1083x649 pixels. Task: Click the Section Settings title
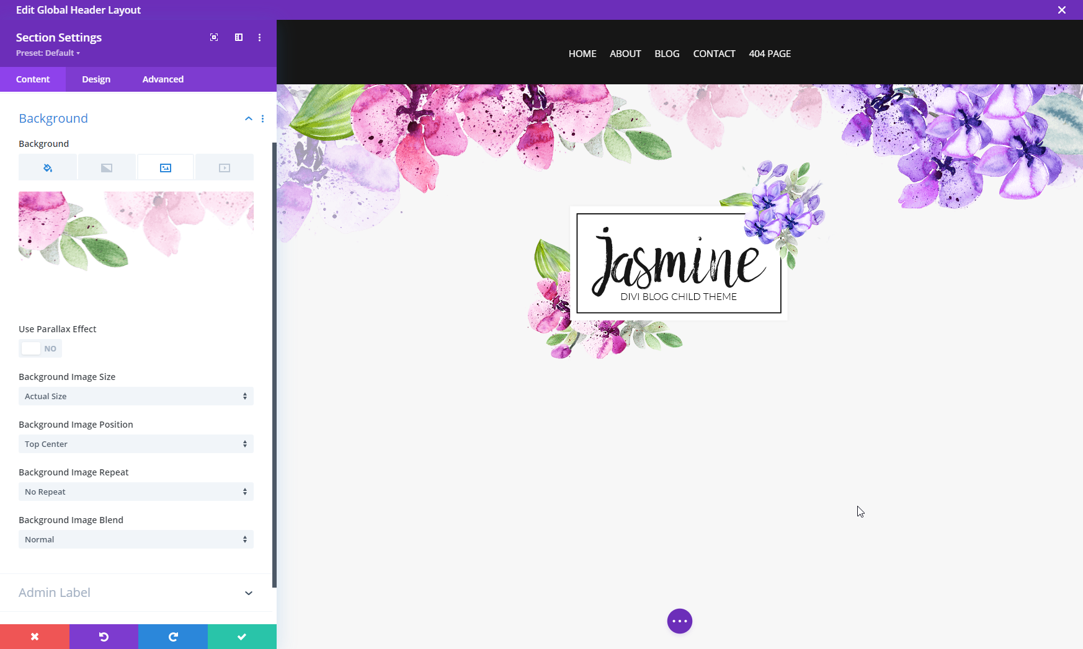[x=59, y=37]
